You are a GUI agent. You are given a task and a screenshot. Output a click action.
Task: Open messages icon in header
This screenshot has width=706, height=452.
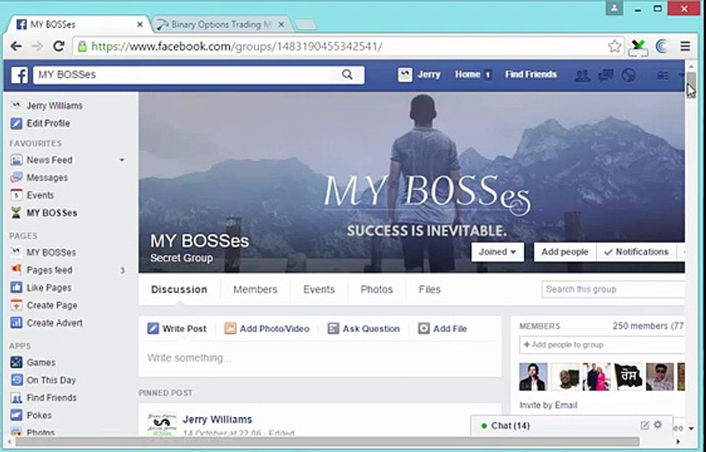[606, 75]
